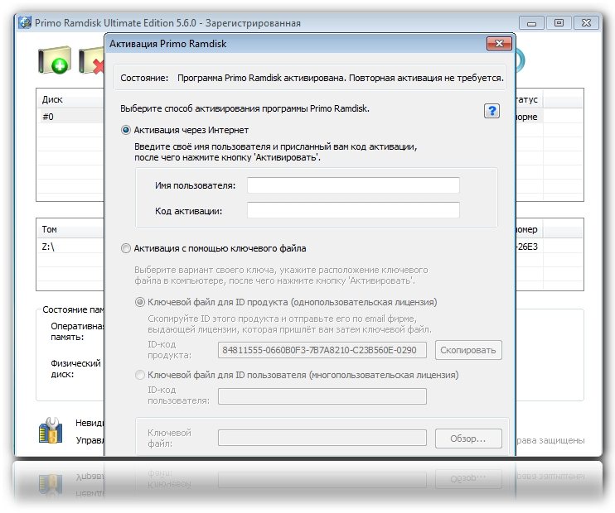Choose Ключевой файл для ID продукта
Screen dimensions: 615x513
[x=139, y=302]
